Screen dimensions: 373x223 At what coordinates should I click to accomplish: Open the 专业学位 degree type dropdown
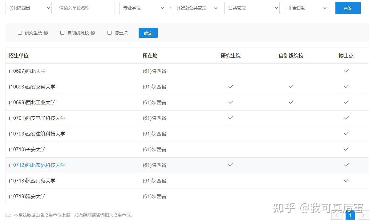click(142, 8)
